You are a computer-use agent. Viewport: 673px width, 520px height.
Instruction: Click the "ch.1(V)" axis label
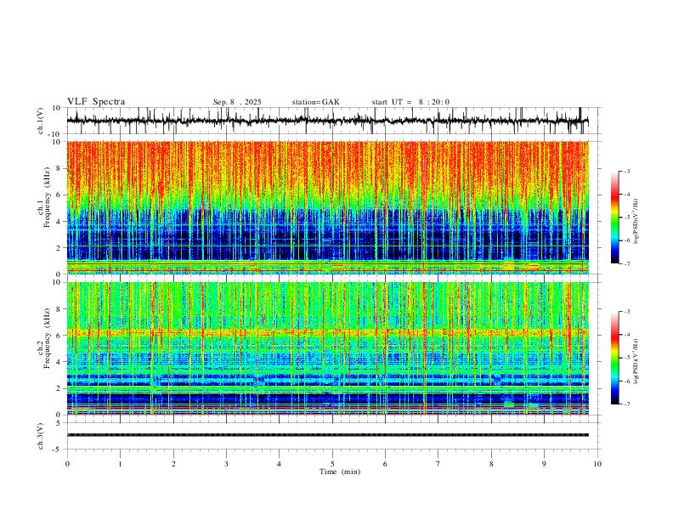[x=41, y=121]
